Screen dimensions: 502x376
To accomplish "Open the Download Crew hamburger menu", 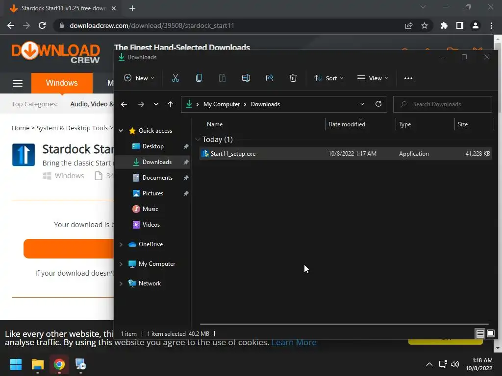I will click(x=18, y=83).
